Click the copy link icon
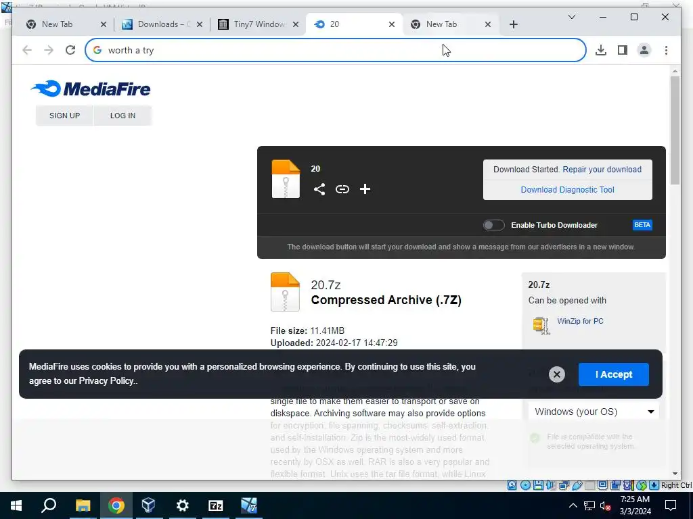693x519 pixels. pos(342,189)
